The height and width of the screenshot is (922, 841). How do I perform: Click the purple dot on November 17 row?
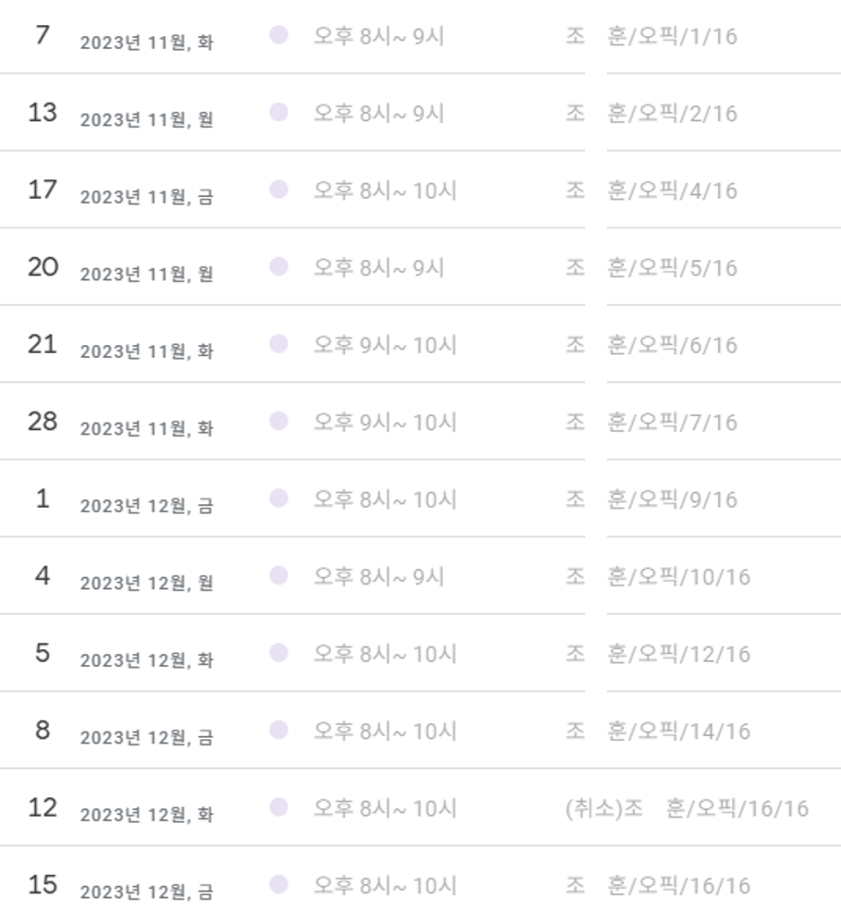[278, 190]
